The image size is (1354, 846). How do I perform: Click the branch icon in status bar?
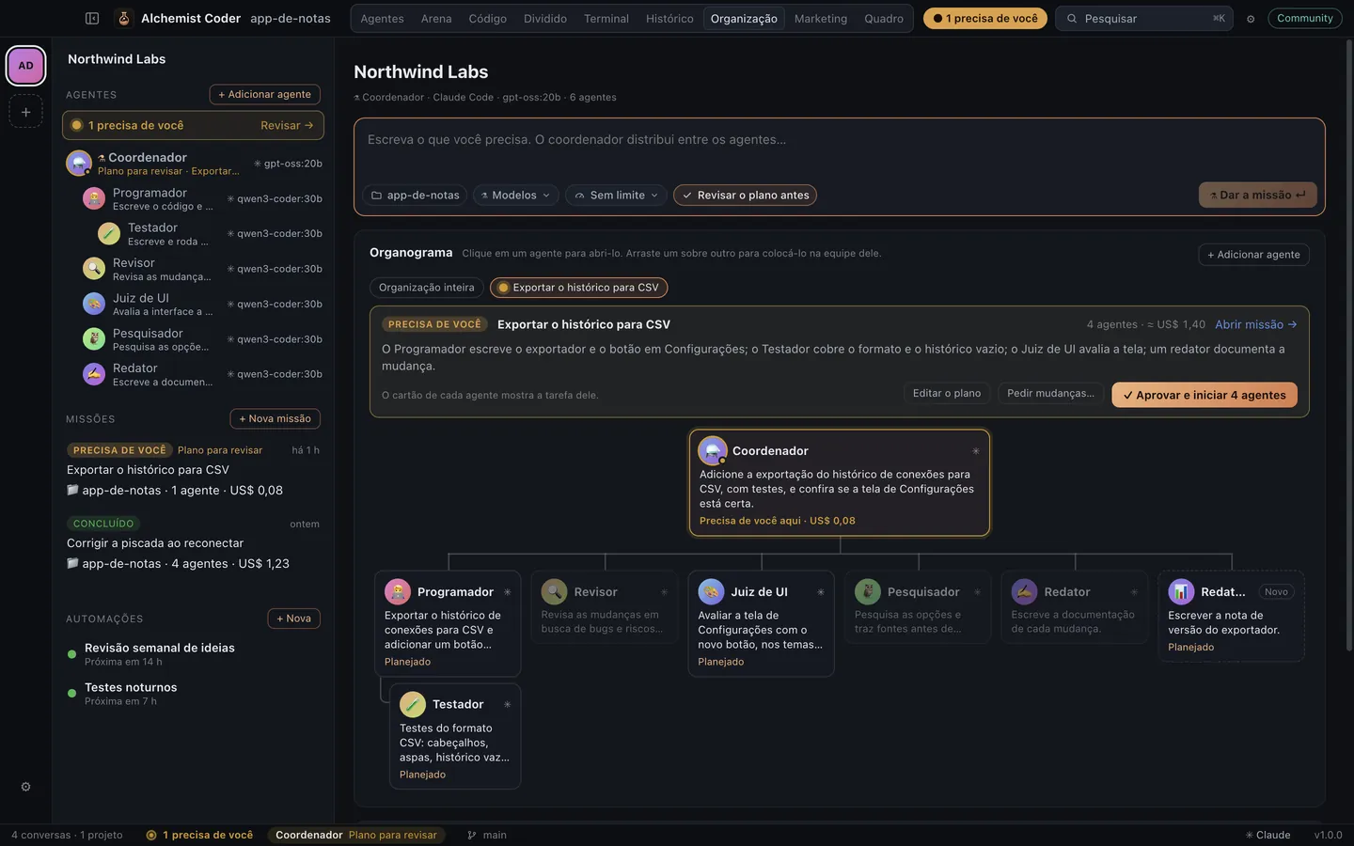click(472, 835)
